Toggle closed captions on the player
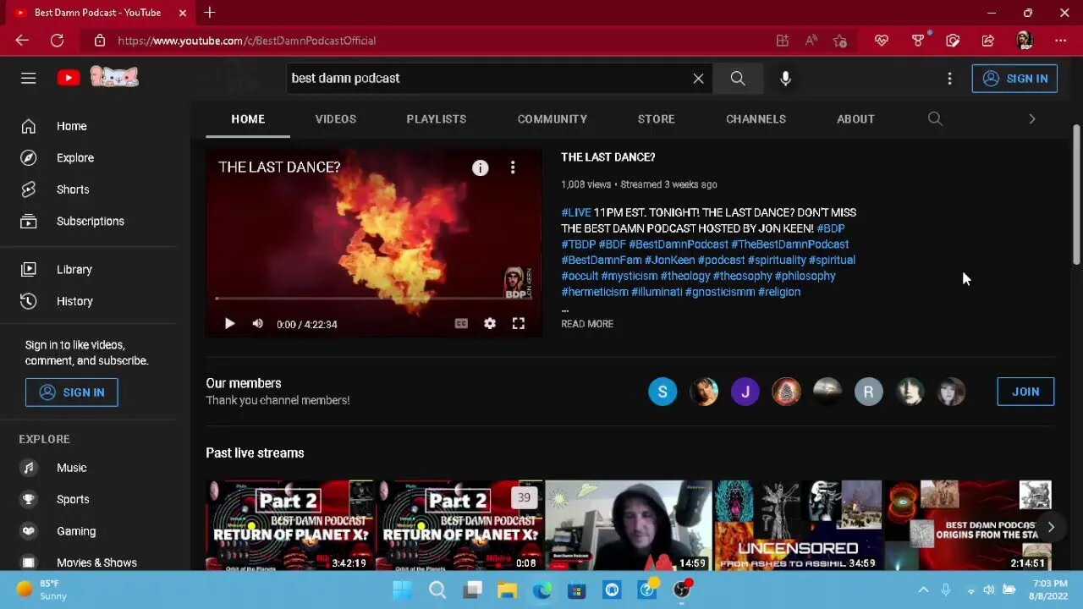 coord(461,323)
